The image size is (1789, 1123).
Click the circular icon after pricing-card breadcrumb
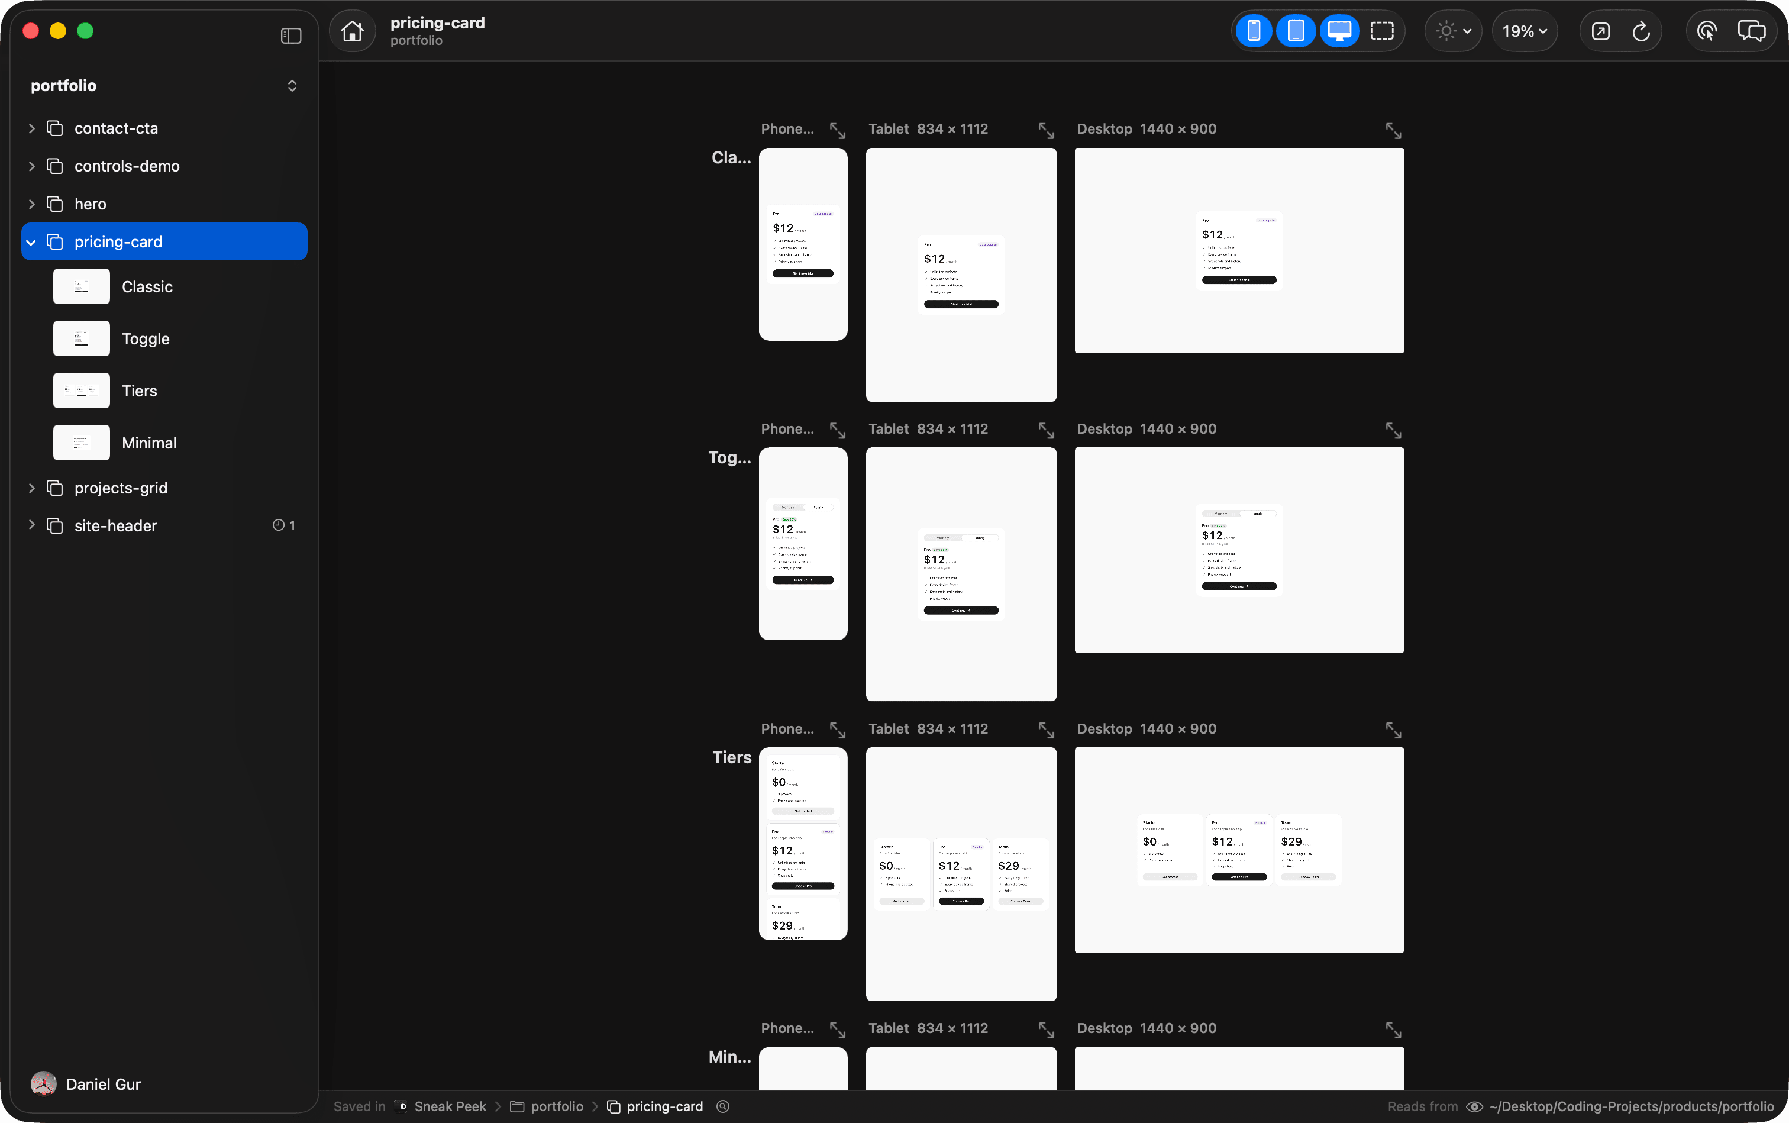(722, 1106)
